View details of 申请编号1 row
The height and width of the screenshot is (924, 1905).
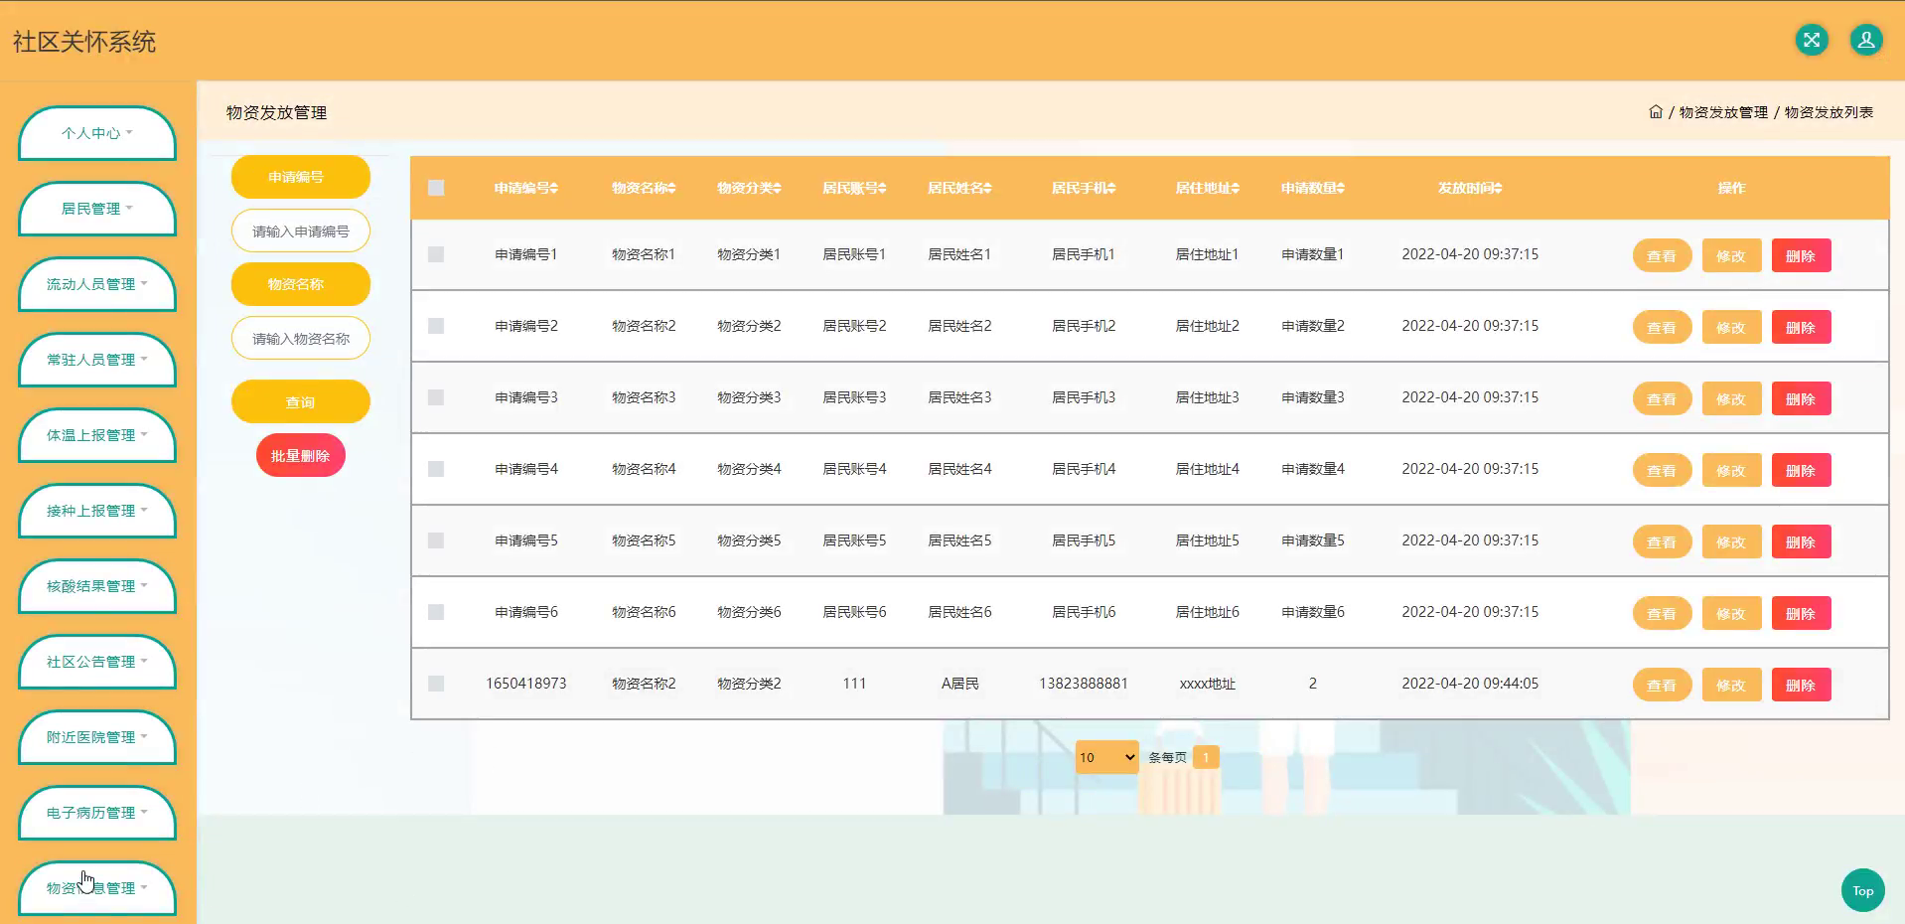pos(1662,255)
